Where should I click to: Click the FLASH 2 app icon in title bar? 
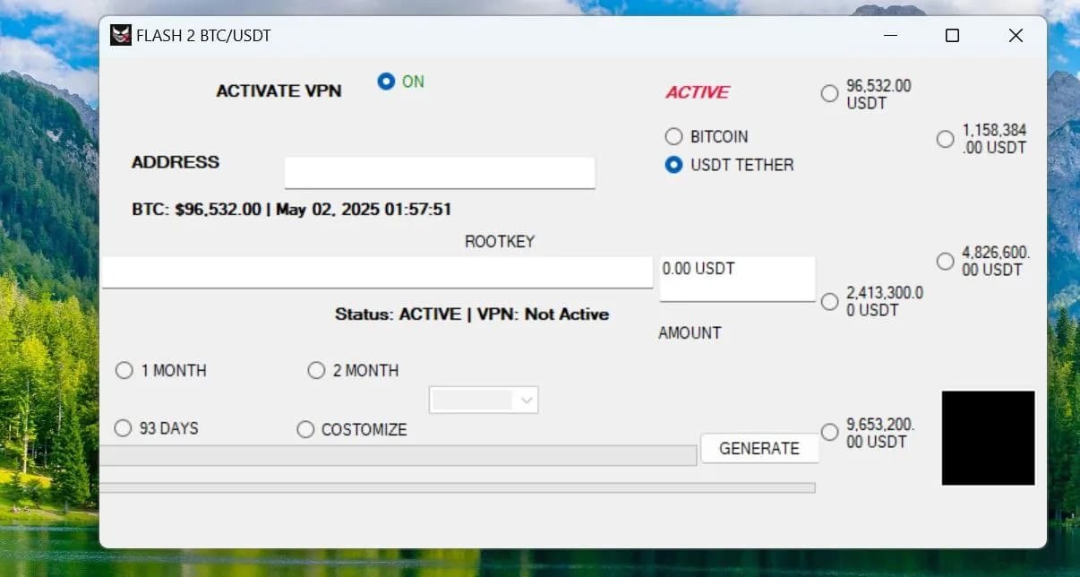tap(120, 36)
